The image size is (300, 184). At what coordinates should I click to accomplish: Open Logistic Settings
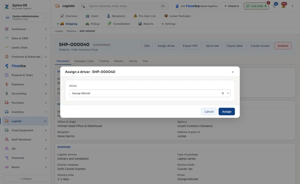click(168, 24)
